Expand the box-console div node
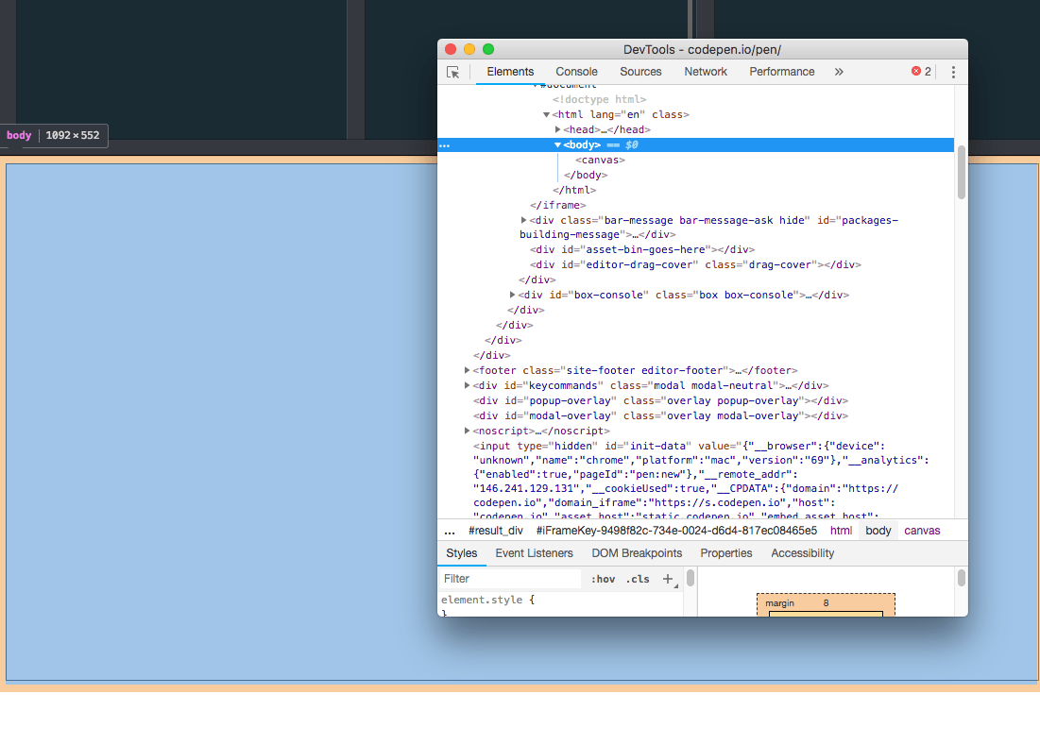The height and width of the screenshot is (745, 1040). pos(512,294)
